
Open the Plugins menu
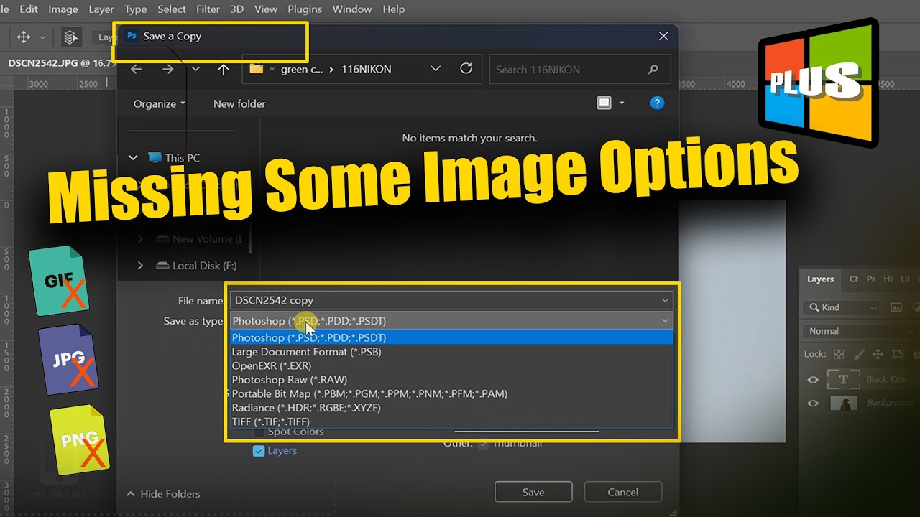coord(305,9)
